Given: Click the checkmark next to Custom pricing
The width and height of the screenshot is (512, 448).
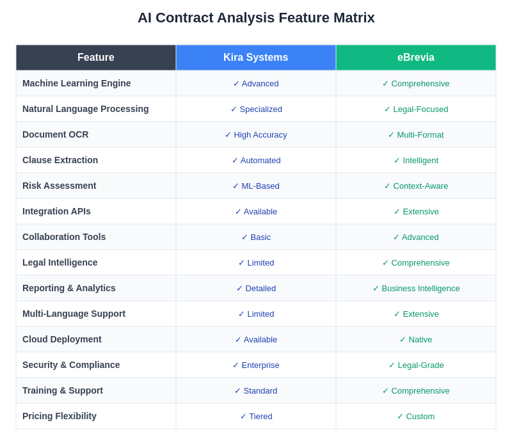Looking at the screenshot, I should [401, 416].
